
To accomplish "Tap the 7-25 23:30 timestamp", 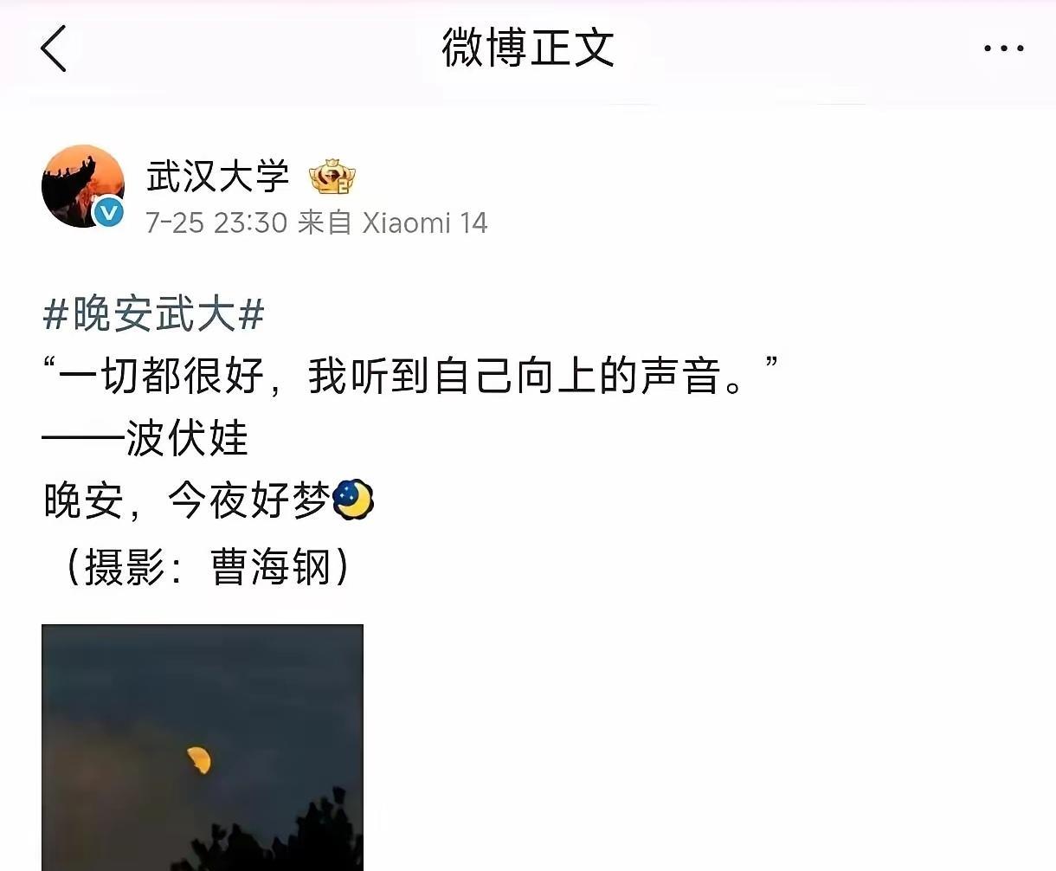I will tap(216, 223).
